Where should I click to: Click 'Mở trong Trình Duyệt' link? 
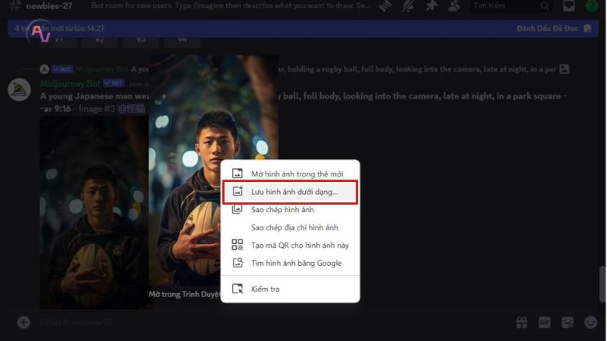pyautogui.click(x=184, y=294)
